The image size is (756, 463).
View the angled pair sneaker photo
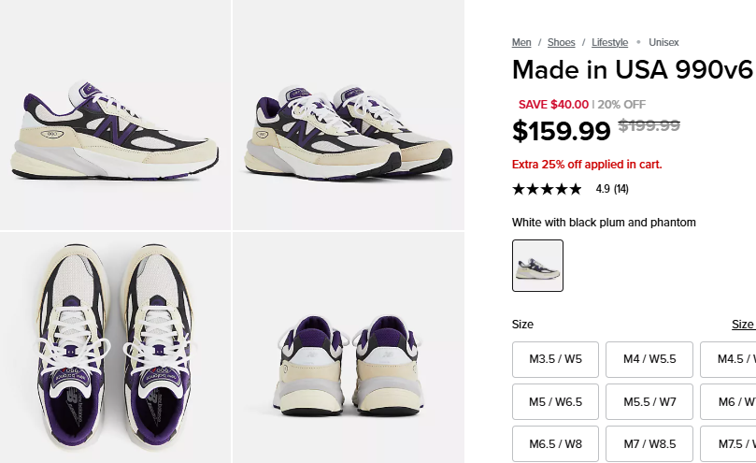pyautogui.click(x=349, y=114)
